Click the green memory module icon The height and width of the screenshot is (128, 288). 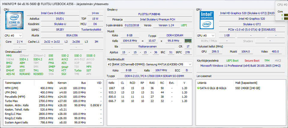(188, 41)
